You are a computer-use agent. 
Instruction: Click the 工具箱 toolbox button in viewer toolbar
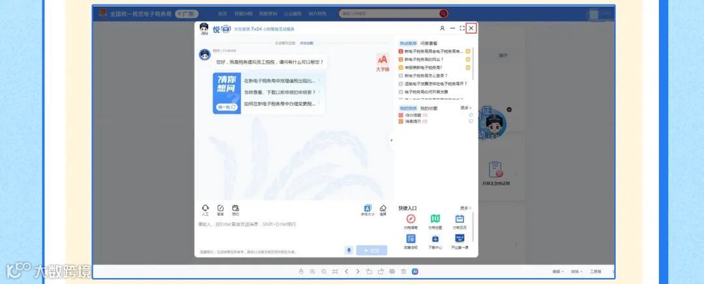pyautogui.click(x=595, y=272)
